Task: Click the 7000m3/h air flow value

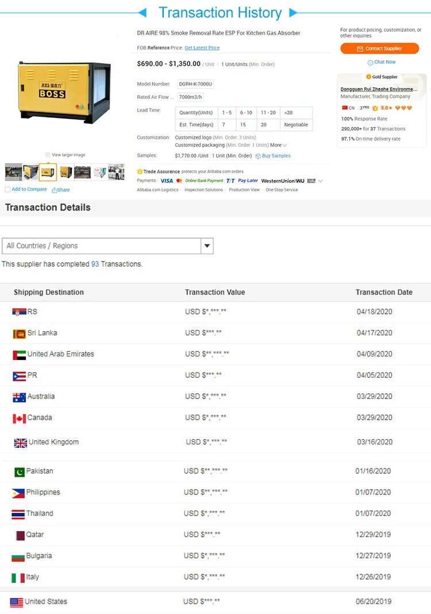Action: click(x=190, y=97)
